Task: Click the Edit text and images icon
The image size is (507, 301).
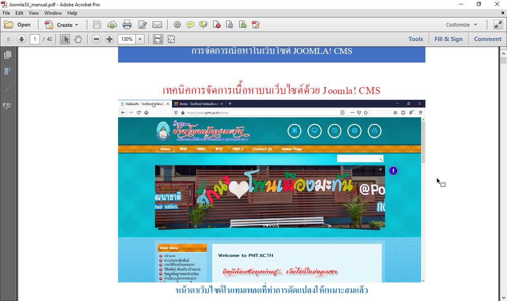Action: (x=143, y=25)
